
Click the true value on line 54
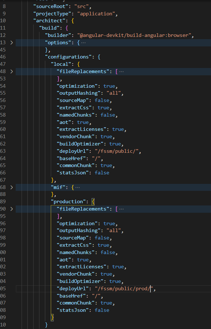pos(110,86)
